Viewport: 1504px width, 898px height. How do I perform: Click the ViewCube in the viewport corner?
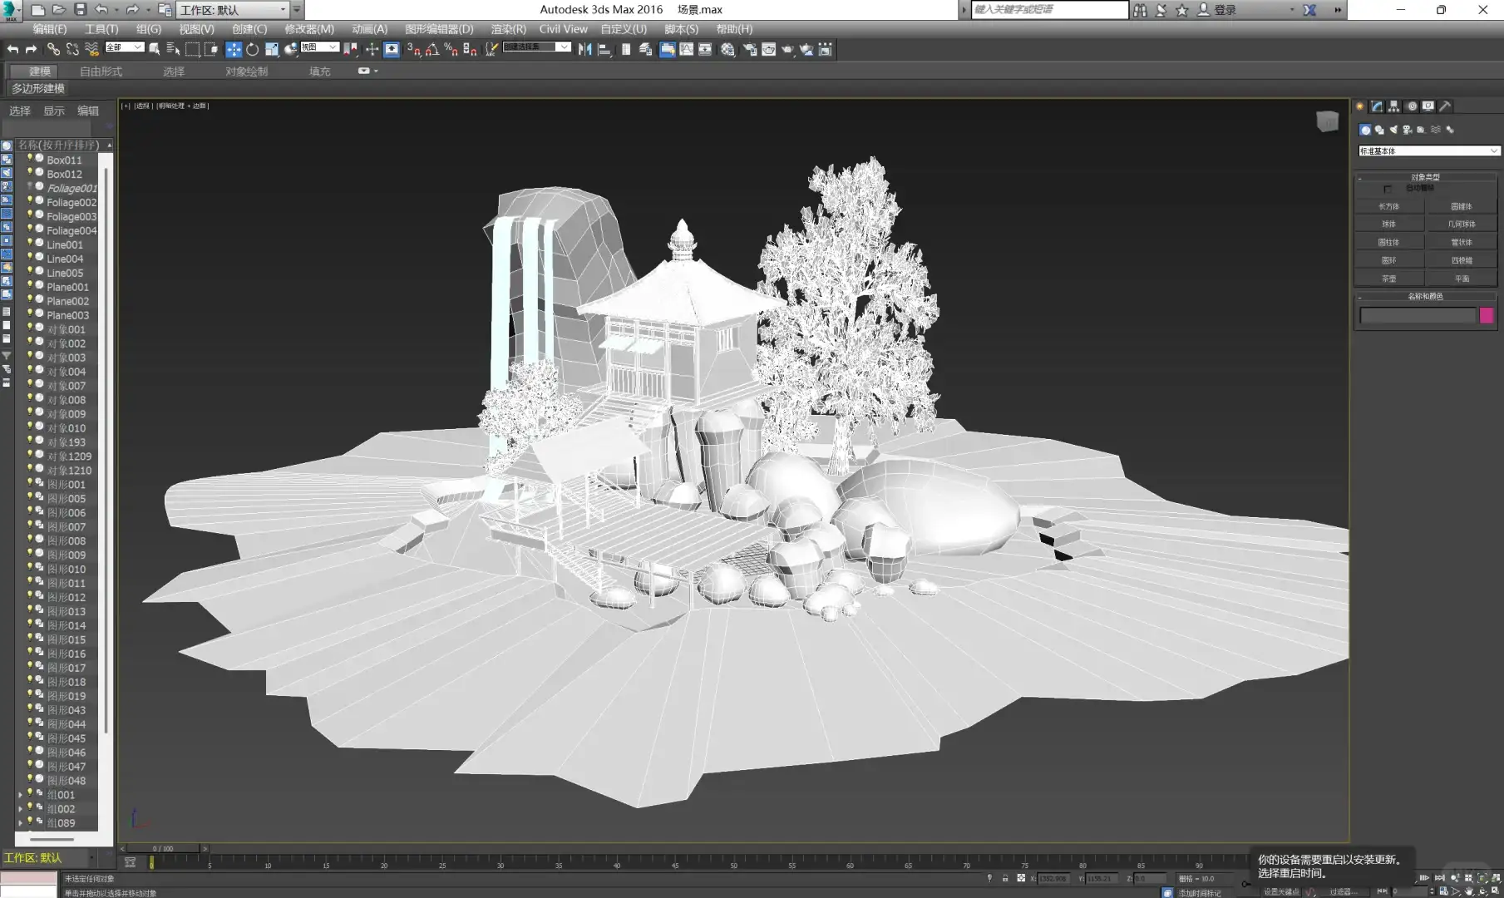click(1327, 122)
